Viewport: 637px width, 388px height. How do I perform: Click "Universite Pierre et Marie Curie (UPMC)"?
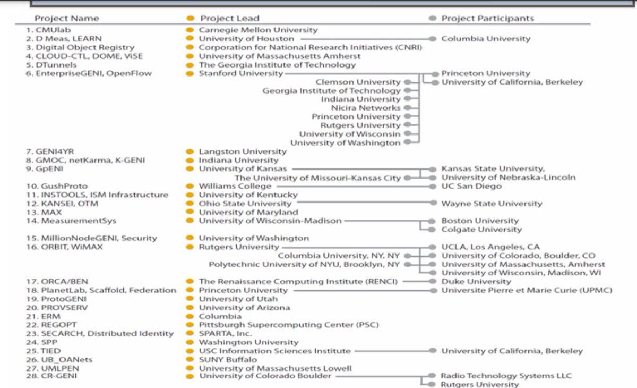(x=527, y=290)
